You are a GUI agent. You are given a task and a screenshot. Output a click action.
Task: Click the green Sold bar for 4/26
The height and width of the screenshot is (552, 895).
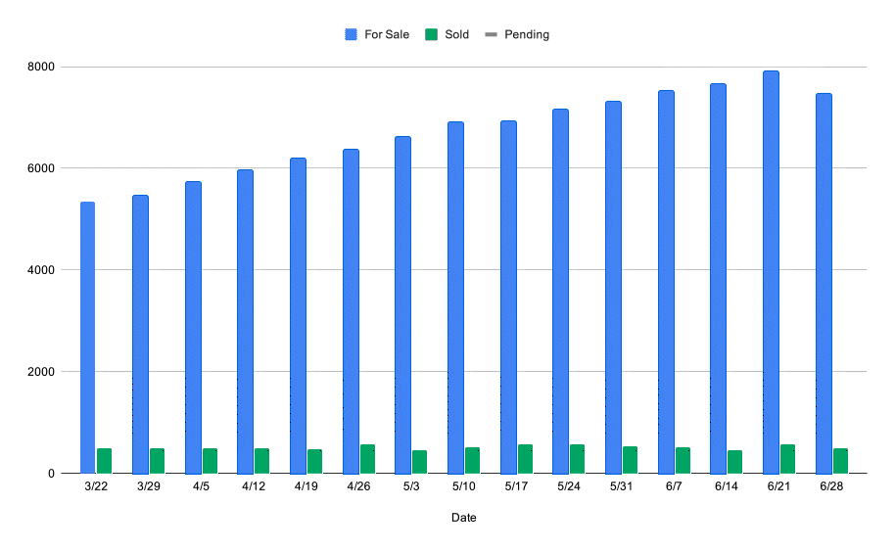(x=367, y=459)
